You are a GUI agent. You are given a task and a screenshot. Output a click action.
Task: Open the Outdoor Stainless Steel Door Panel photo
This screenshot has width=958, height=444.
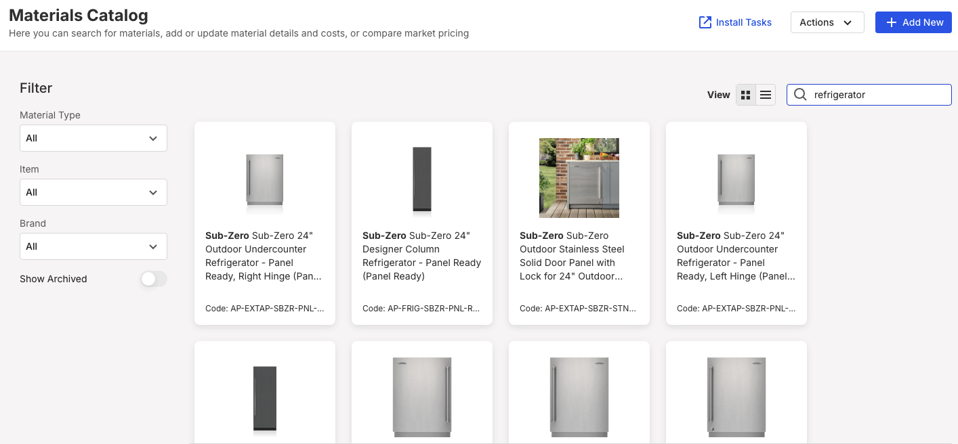pyautogui.click(x=579, y=178)
